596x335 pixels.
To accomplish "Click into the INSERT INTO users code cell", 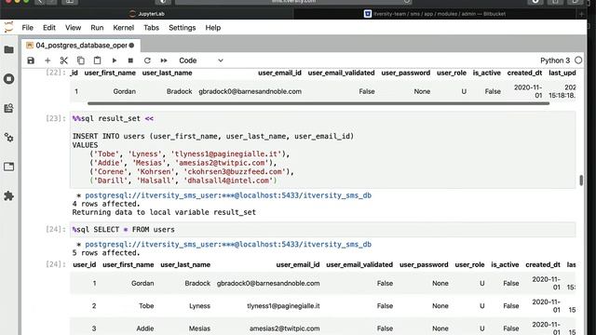I will (323, 150).
